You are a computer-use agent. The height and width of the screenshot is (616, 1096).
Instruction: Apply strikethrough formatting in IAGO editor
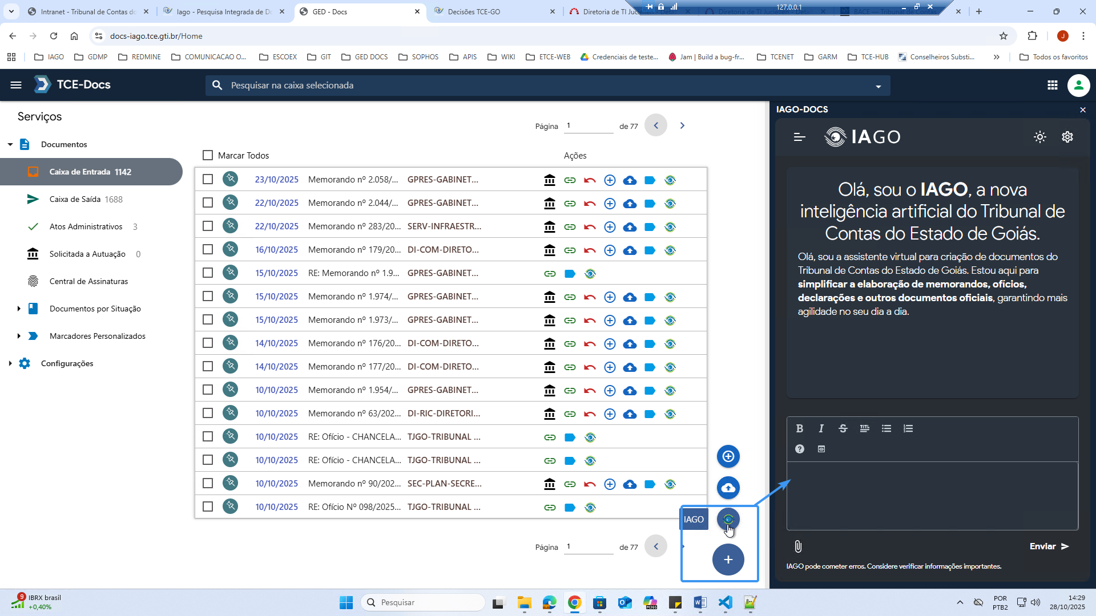[843, 428]
